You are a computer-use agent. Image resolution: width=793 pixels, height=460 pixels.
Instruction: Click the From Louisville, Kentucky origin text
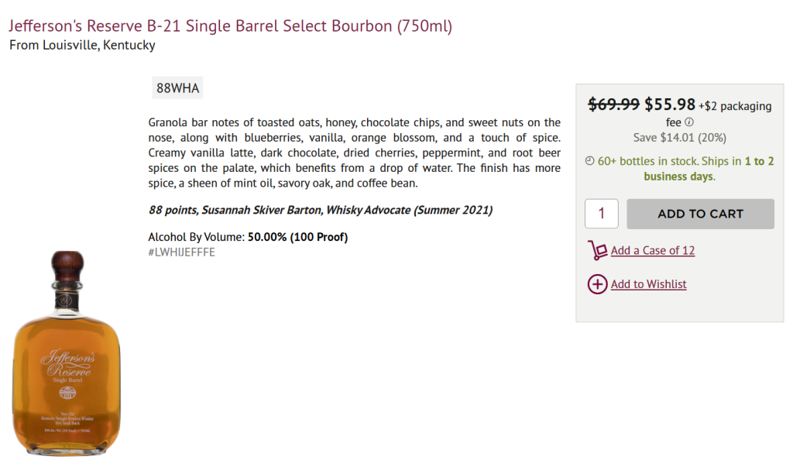82,45
